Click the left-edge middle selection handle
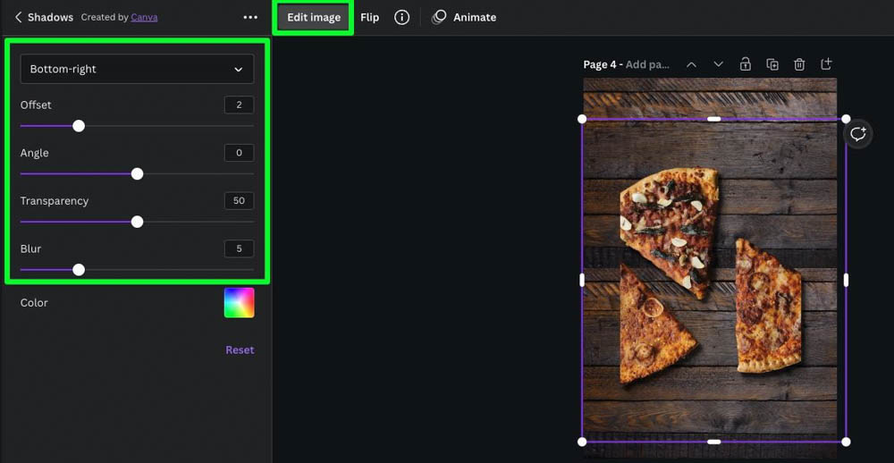 pyautogui.click(x=582, y=280)
